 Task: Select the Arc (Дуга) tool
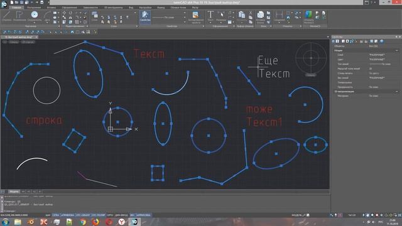coord(47,16)
